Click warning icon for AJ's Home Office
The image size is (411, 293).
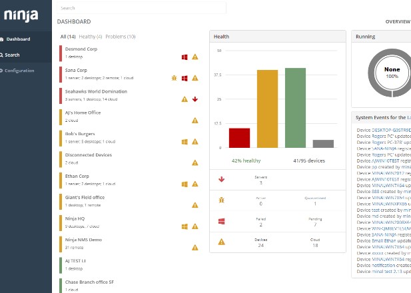tap(195, 121)
